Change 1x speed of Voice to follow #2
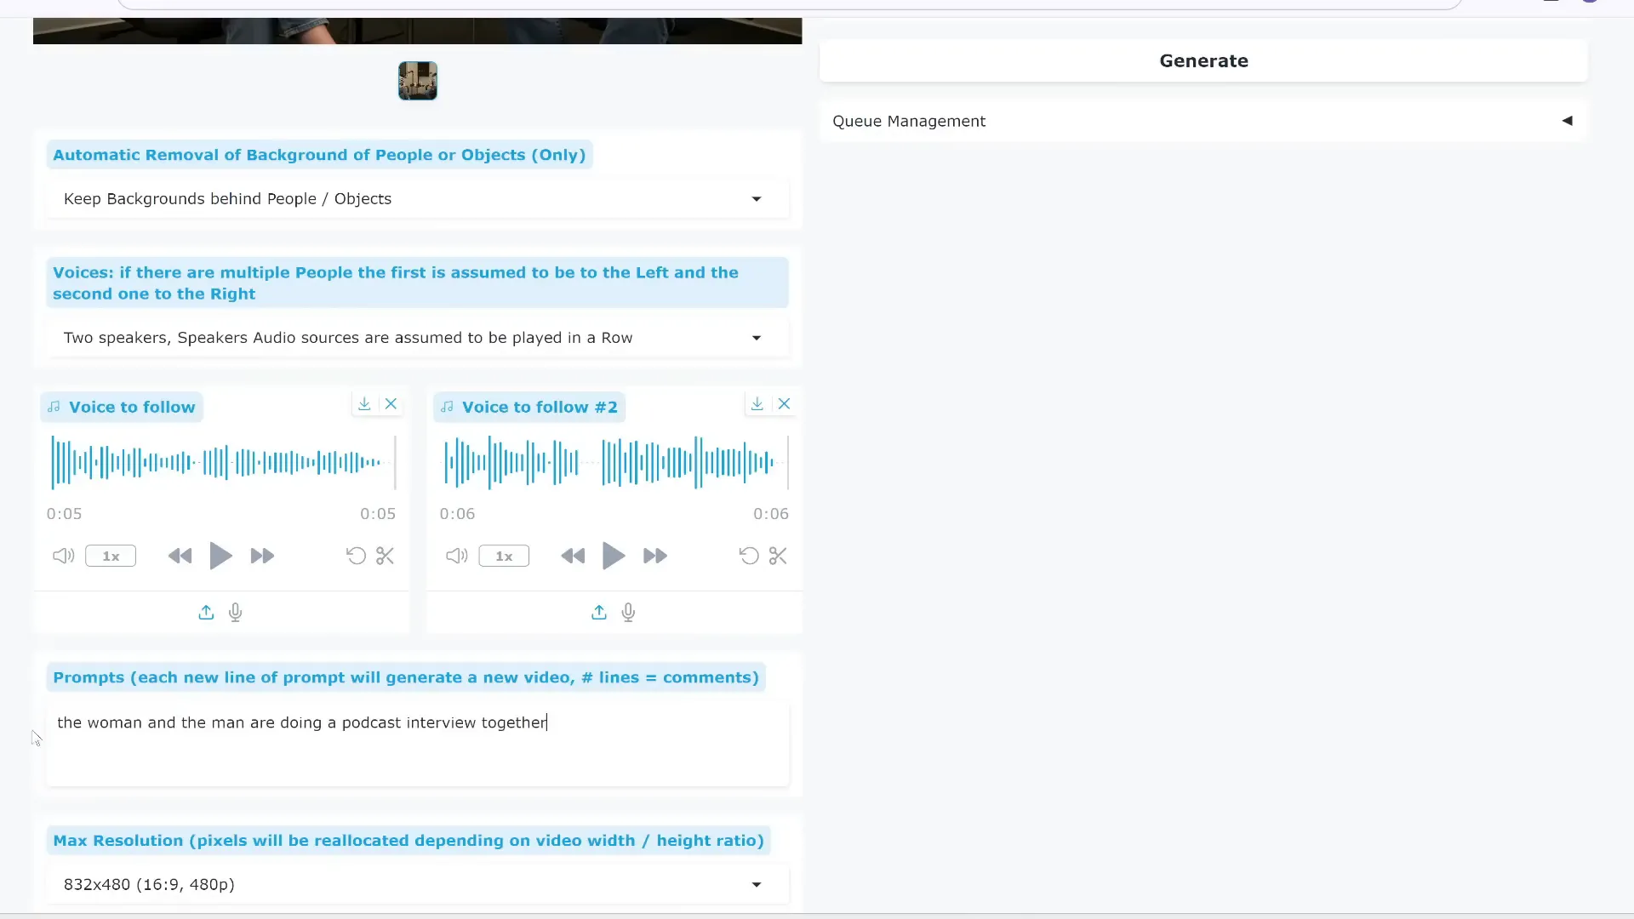 [504, 557]
